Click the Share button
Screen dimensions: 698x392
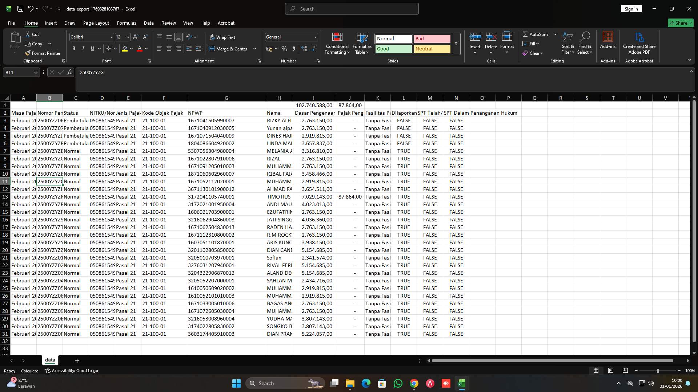click(x=680, y=23)
